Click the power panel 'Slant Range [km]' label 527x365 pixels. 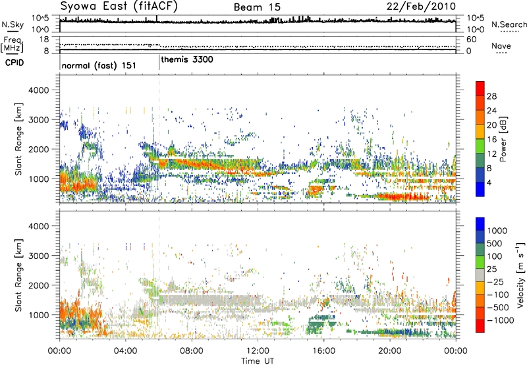[x=18, y=139]
